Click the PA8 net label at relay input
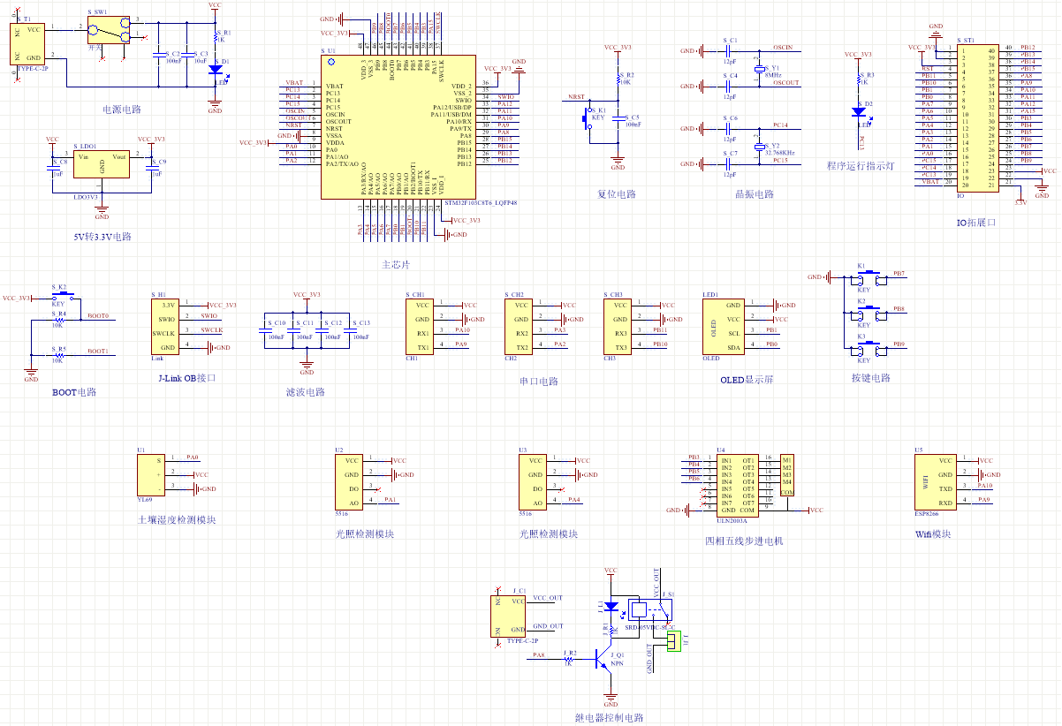Viewport: 1062px width, 726px height. click(x=539, y=655)
